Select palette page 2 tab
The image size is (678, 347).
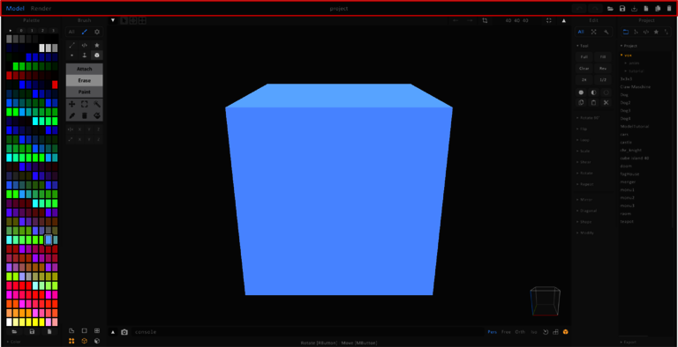[x=42, y=31]
